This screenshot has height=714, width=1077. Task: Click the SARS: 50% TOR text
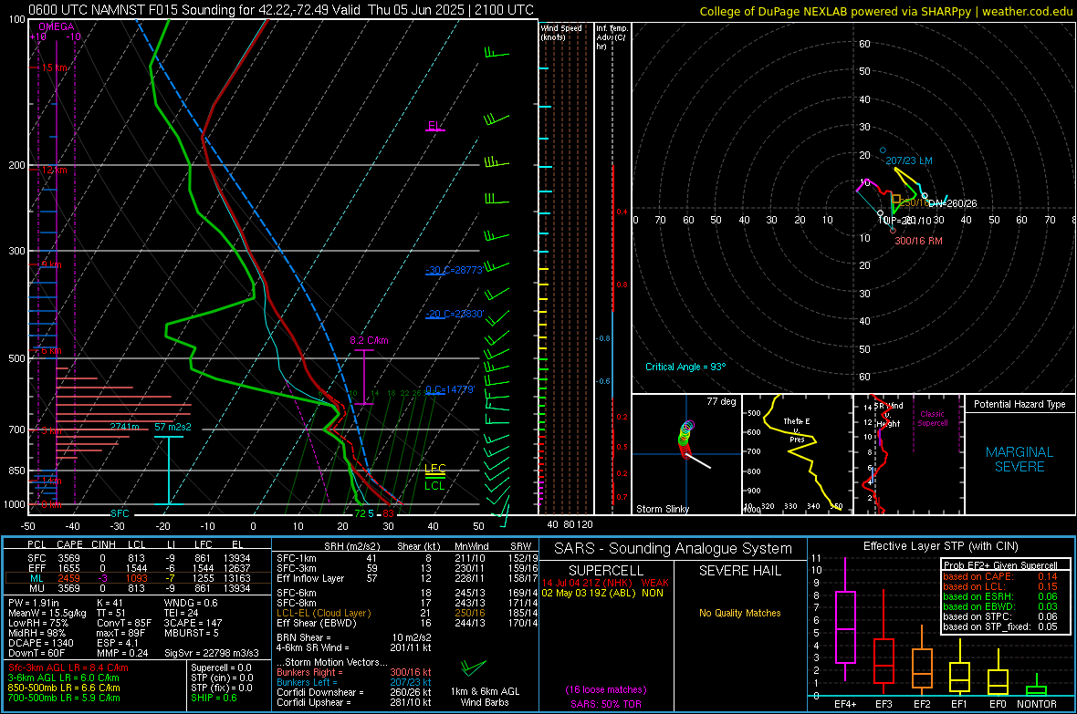605,704
